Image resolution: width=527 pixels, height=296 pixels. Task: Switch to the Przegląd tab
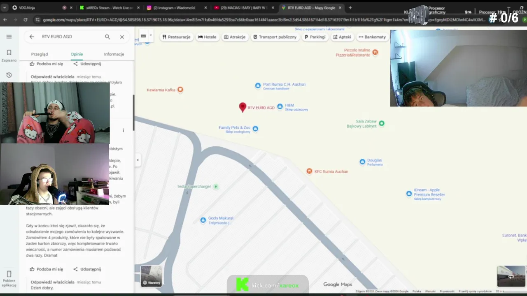click(x=40, y=54)
